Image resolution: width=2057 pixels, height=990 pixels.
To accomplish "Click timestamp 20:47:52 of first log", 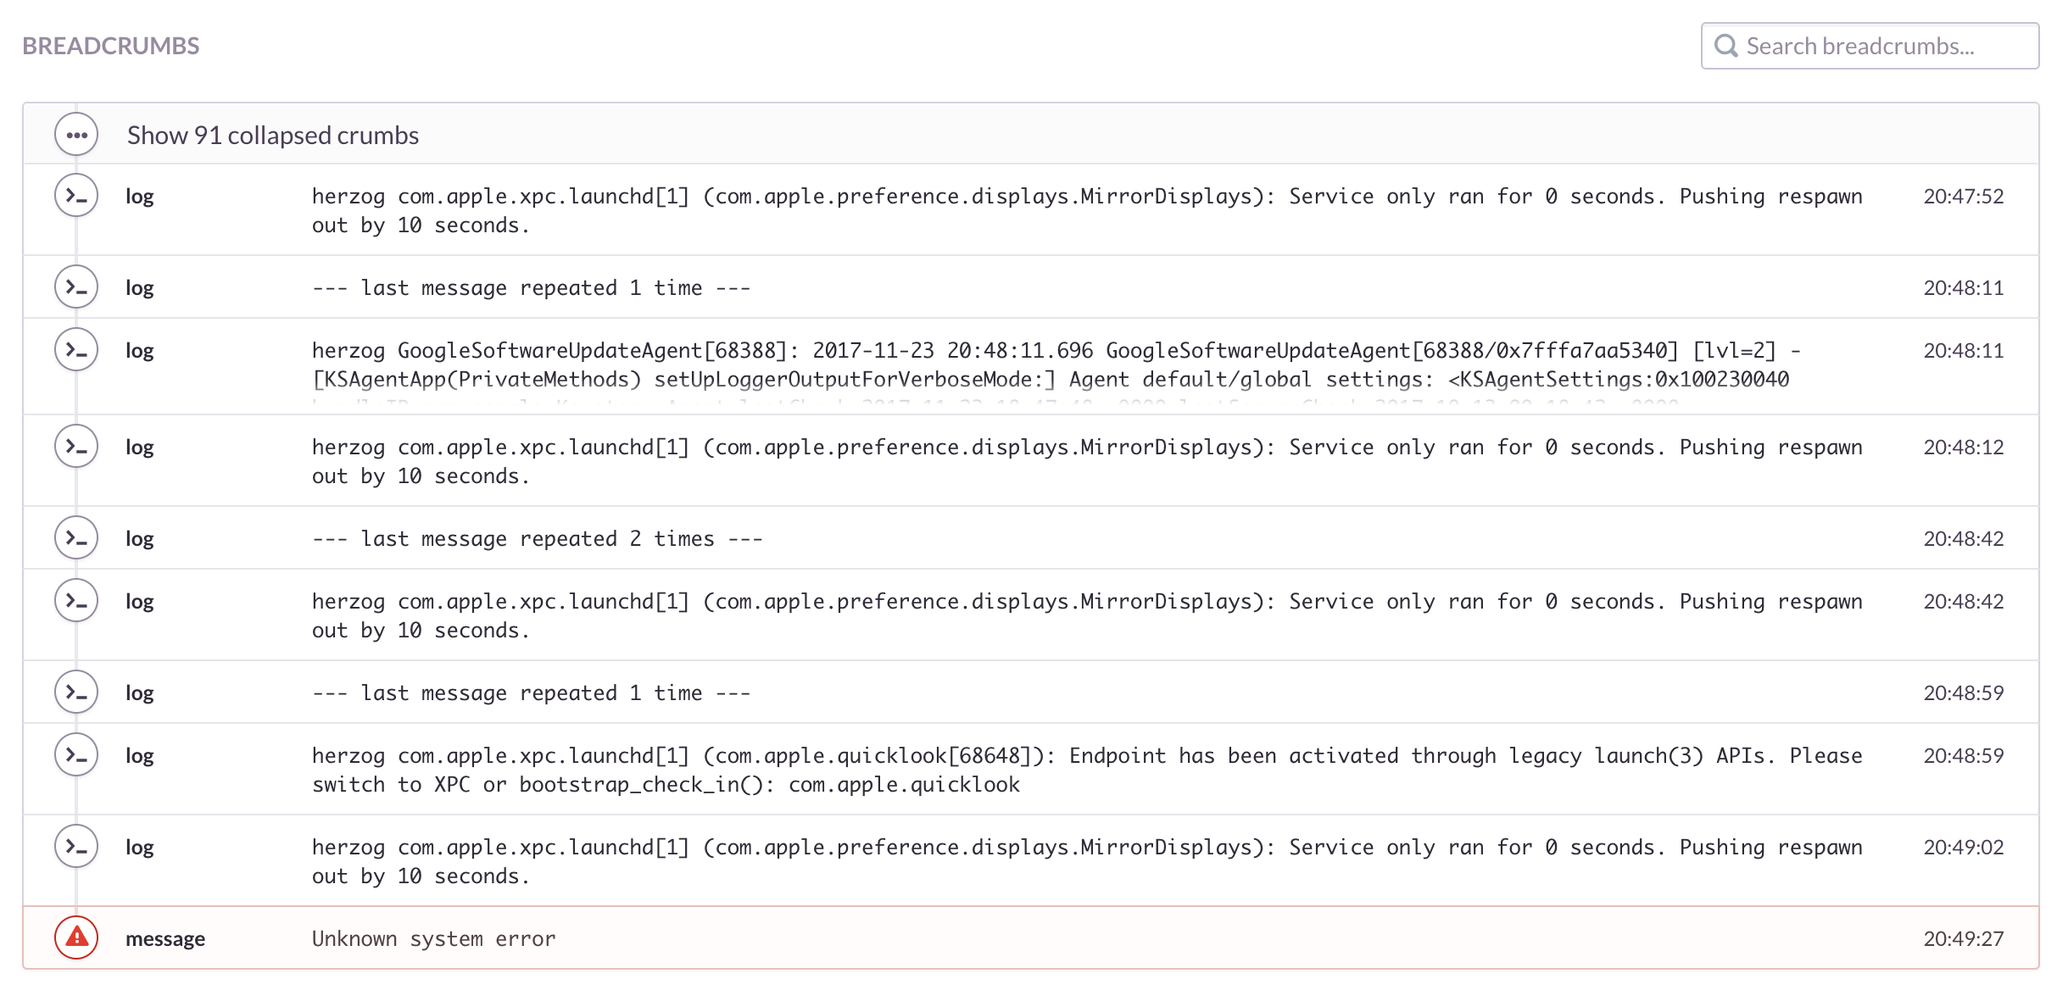I will point(1963,197).
